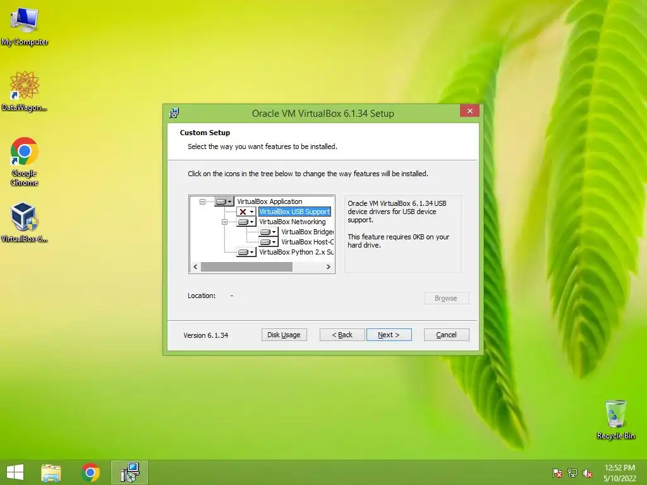Select the VirtualBox USB Support tree item
Viewport: 647px width, 485px height.
[294, 212]
